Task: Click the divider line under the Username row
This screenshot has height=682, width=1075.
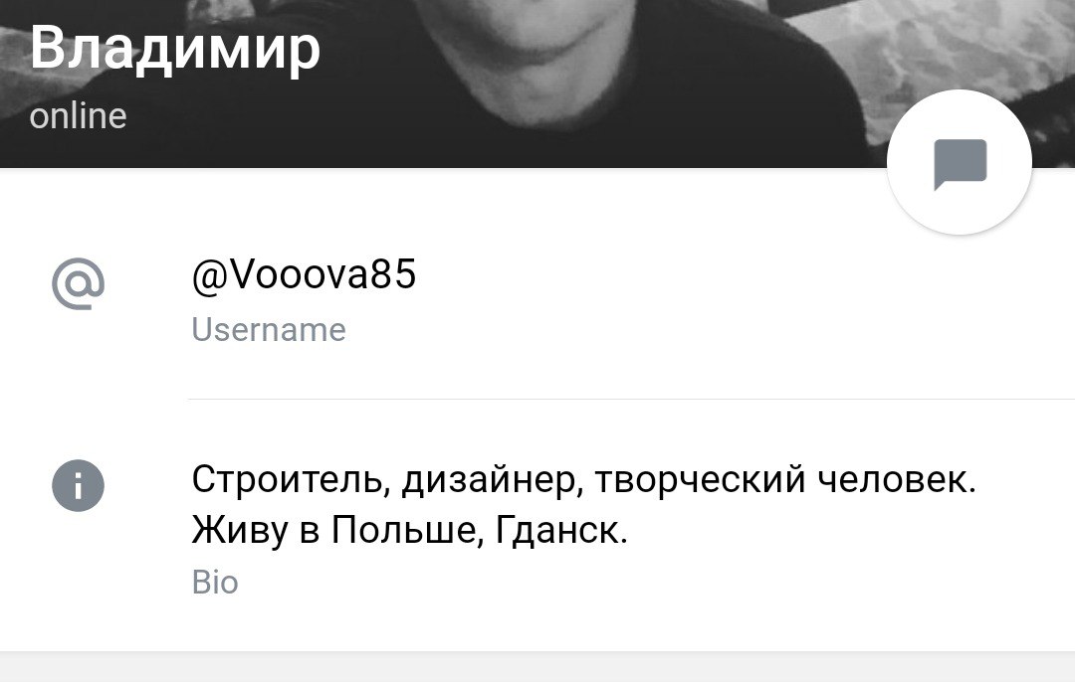Action: coord(631,399)
